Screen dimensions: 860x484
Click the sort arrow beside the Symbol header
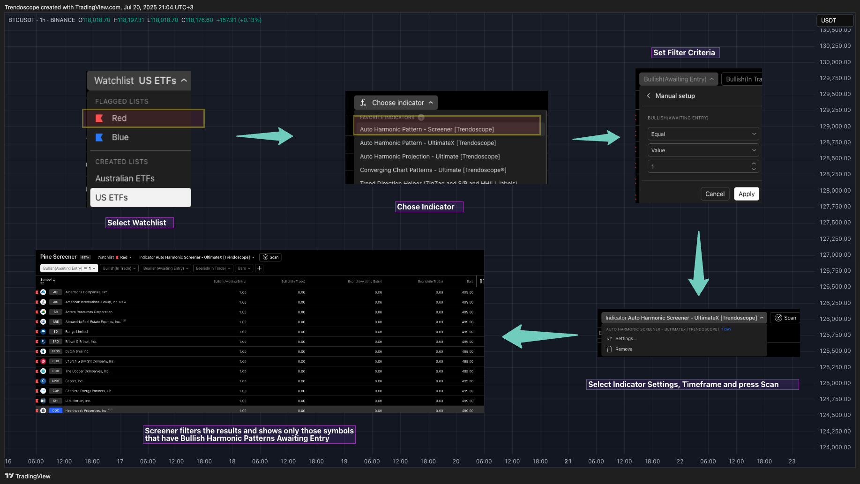54,281
